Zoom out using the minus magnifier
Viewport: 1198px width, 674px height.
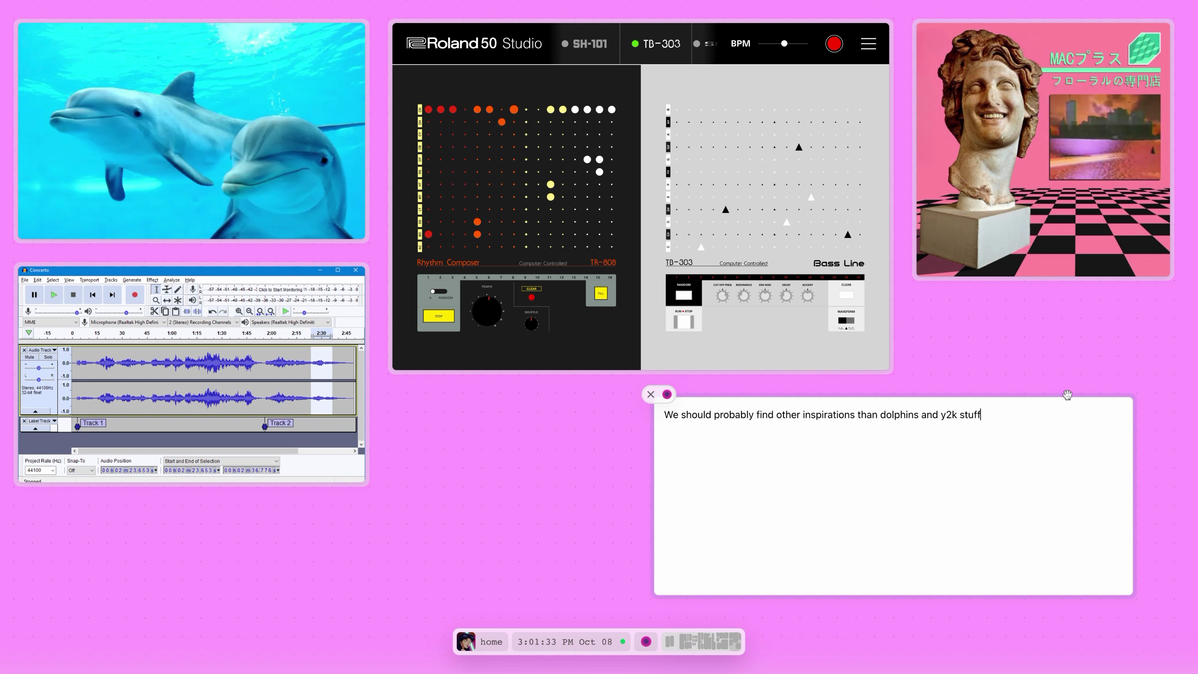pos(249,312)
